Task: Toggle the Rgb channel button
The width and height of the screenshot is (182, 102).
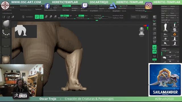Action: pyautogui.click(x=71, y=16)
